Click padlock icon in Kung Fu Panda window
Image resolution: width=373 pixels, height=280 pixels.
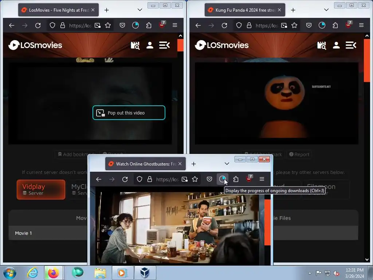point(249,25)
